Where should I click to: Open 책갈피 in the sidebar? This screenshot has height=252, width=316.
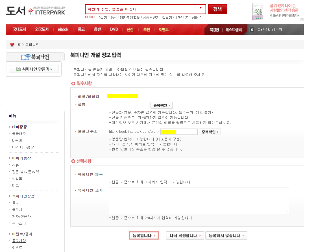17,179
